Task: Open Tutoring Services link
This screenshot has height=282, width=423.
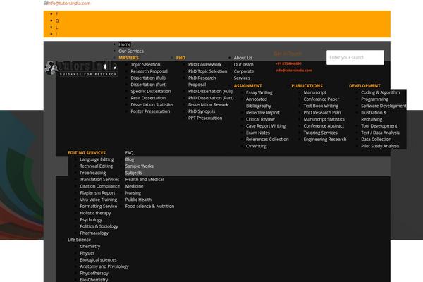Action: (x=321, y=133)
